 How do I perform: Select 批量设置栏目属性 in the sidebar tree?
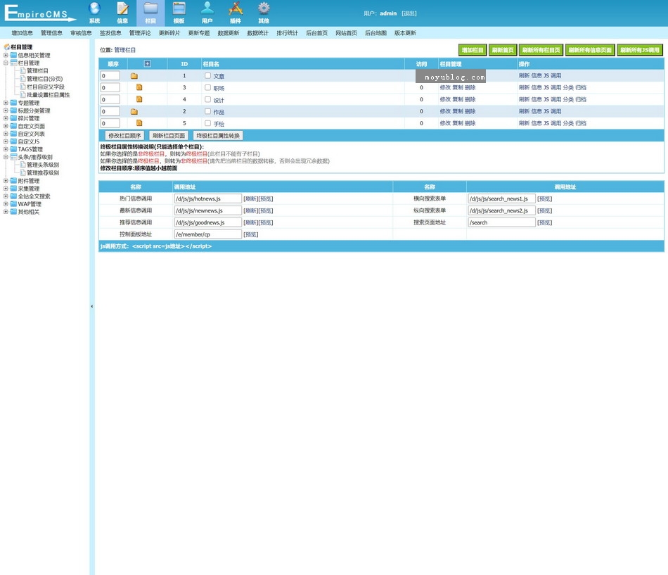48,95
